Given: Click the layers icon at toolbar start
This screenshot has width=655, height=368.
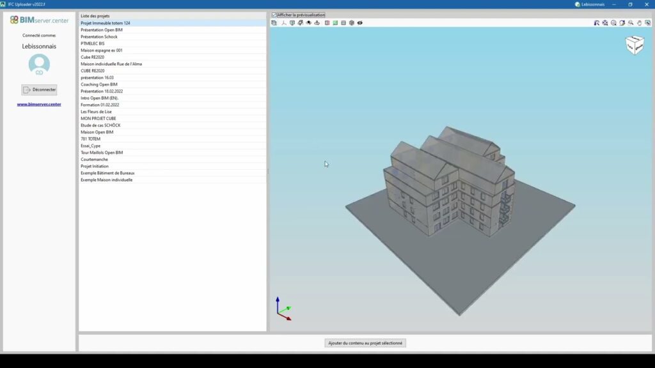Looking at the screenshot, I should tap(274, 23).
